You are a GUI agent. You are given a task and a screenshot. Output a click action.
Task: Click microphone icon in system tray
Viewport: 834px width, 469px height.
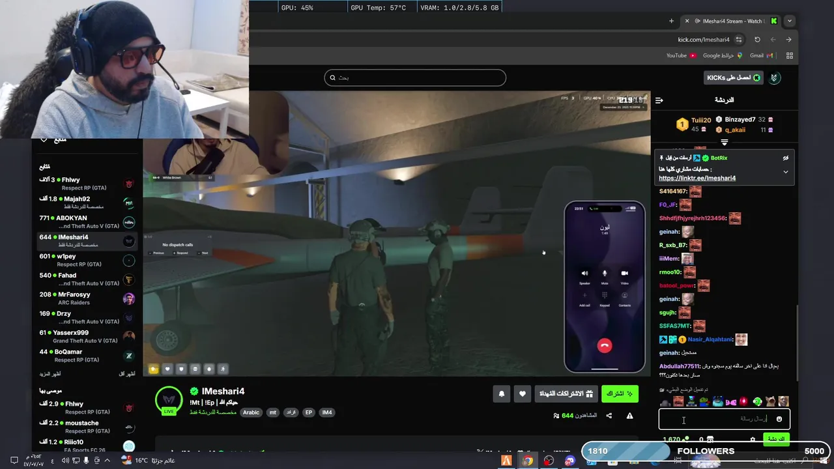[x=86, y=461]
